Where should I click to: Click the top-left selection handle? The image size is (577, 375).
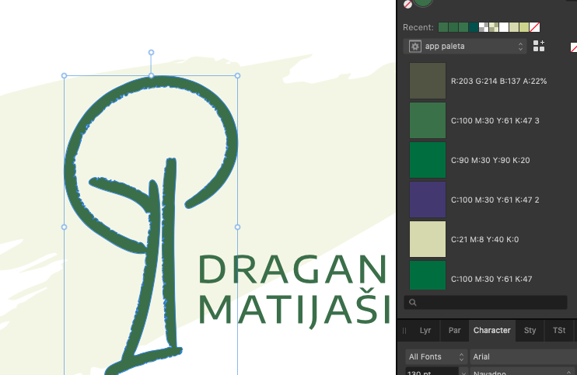pyautogui.click(x=64, y=75)
